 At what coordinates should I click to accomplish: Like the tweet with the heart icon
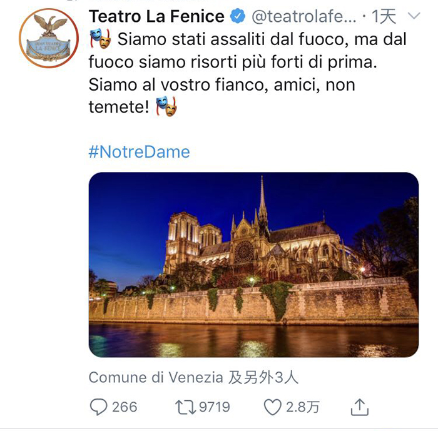(x=272, y=407)
